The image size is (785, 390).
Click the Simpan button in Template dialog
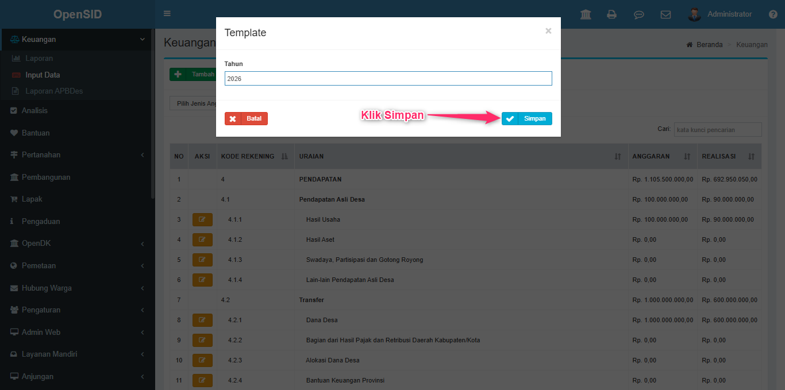526,118
